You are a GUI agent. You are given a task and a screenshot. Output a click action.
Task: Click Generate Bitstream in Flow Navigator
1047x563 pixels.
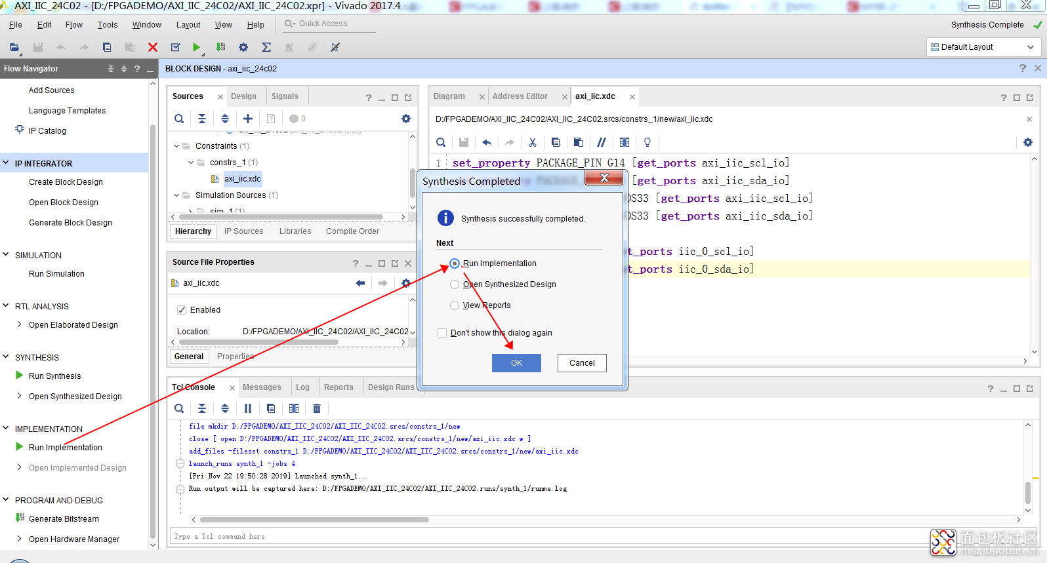pyautogui.click(x=64, y=519)
